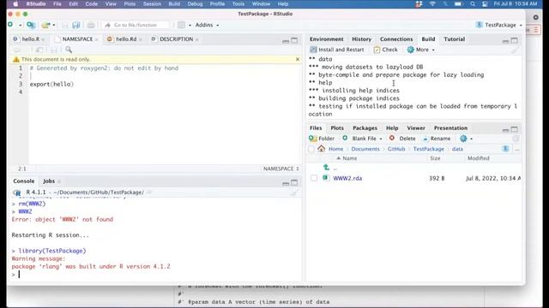
Task: Click the workspace panes grid icon
Action: [x=181, y=25]
